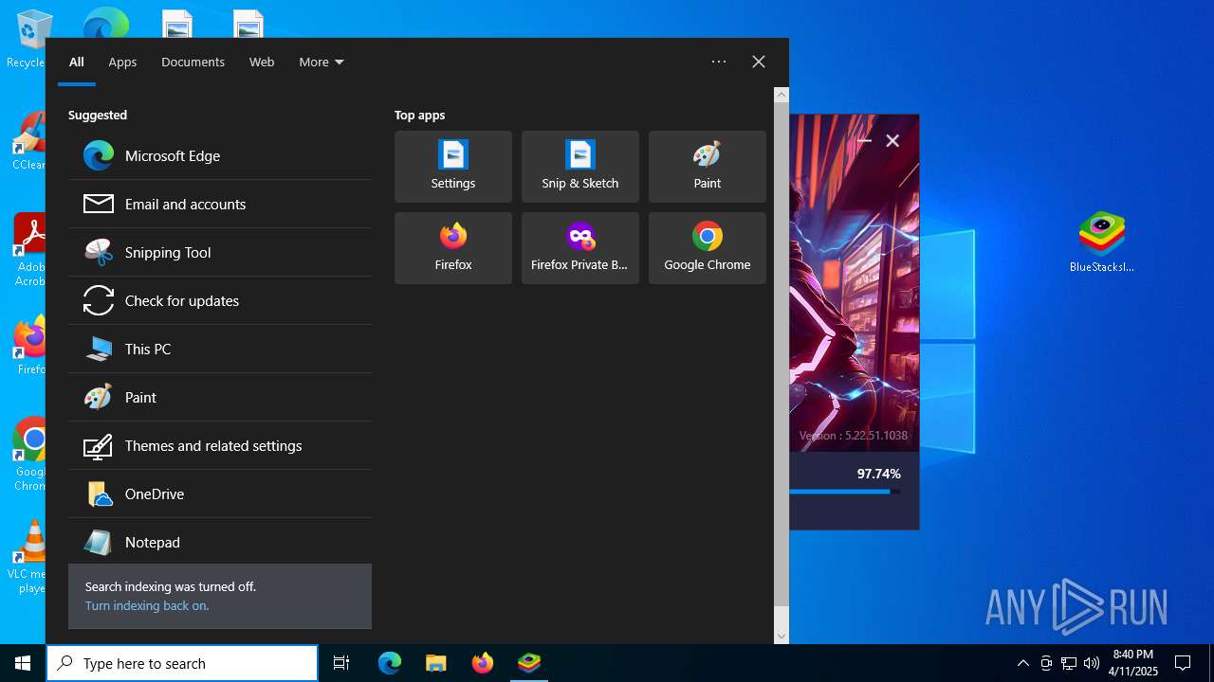Click Turn indexing back on link
This screenshot has width=1214, height=682.
click(x=147, y=606)
